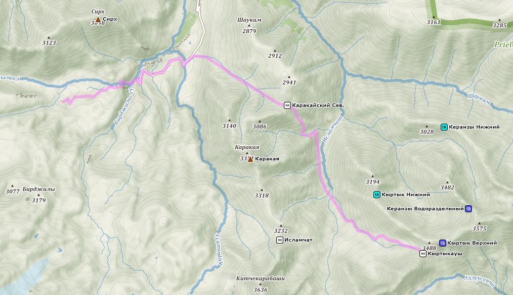Viewport: 513px width, 295px height.
Task: Click the Кыртык Нижний pass name
Action: [406, 195]
